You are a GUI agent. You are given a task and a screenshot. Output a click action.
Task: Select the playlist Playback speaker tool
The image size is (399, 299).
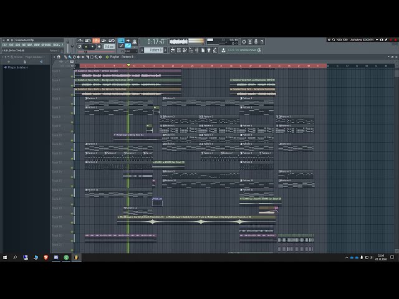tap(100, 57)
